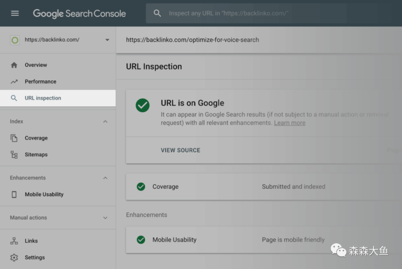Click the Links network icon
Image resolution: width=402 pixels, height=269 pixels.
click(x=14, y=241)
